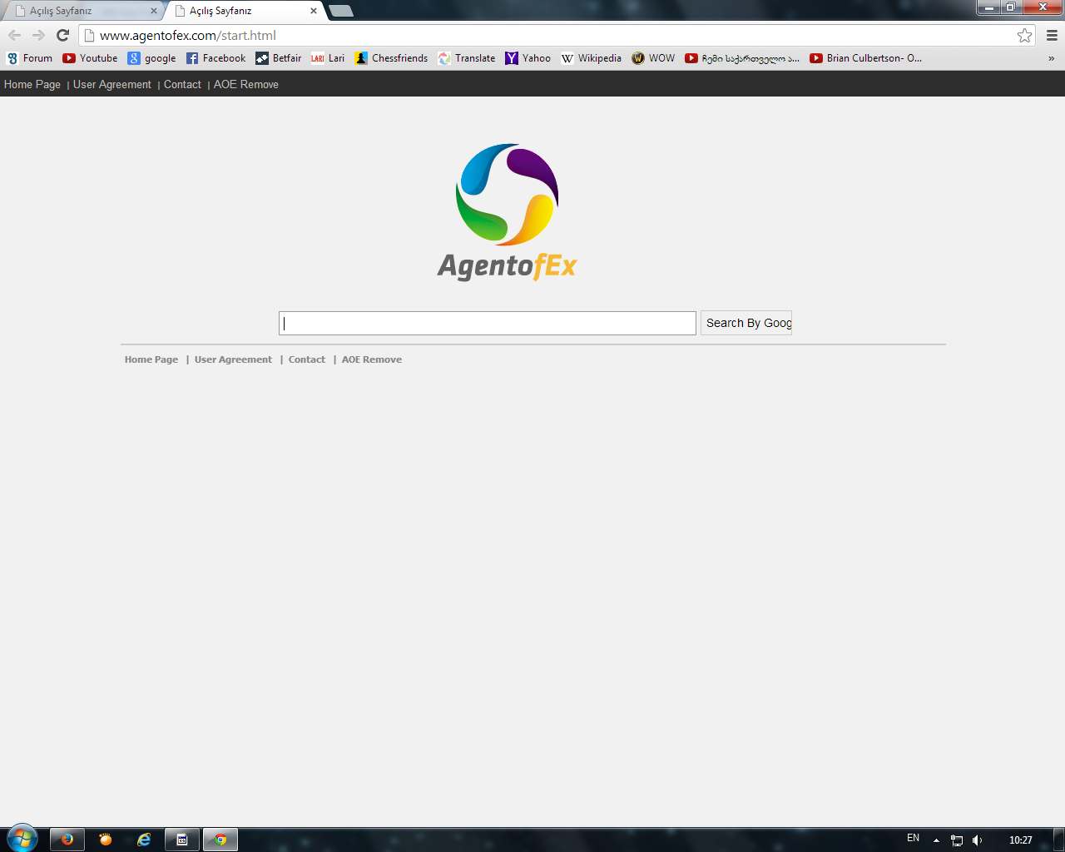Switch to the first Açılış Sayfanız tab

[82, 11]
